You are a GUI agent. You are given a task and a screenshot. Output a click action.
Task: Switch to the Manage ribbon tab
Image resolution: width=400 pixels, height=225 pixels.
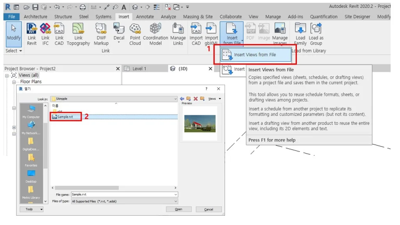[273, 16]
